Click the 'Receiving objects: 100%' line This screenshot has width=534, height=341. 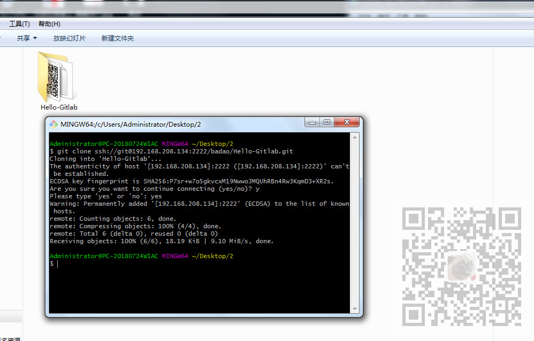pyautogui.click(x=162, y=241)
